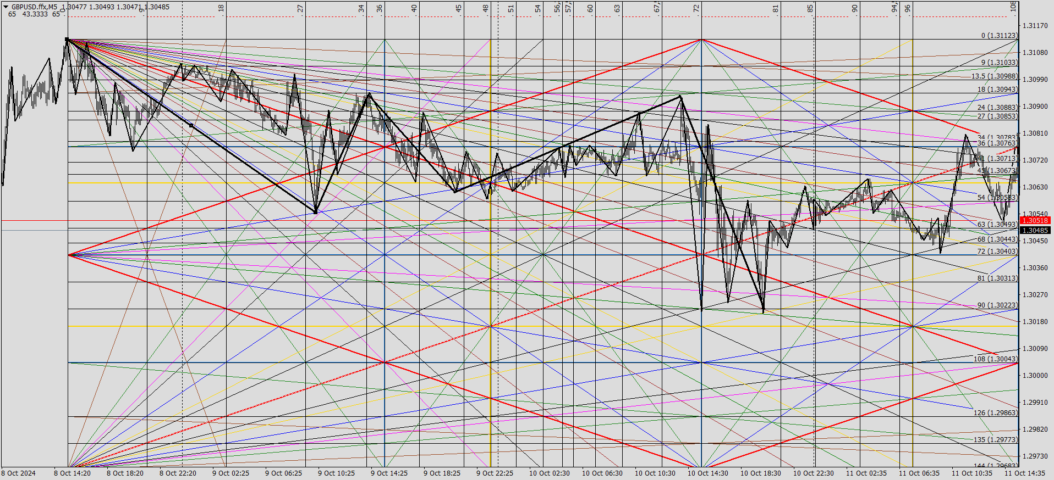Click 1.30180 on the price scale

coord(1035,322)
